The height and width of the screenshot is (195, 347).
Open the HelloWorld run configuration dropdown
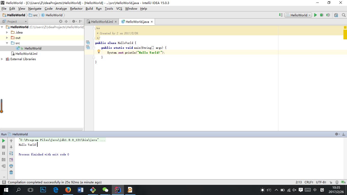click(x=298, y=15)
